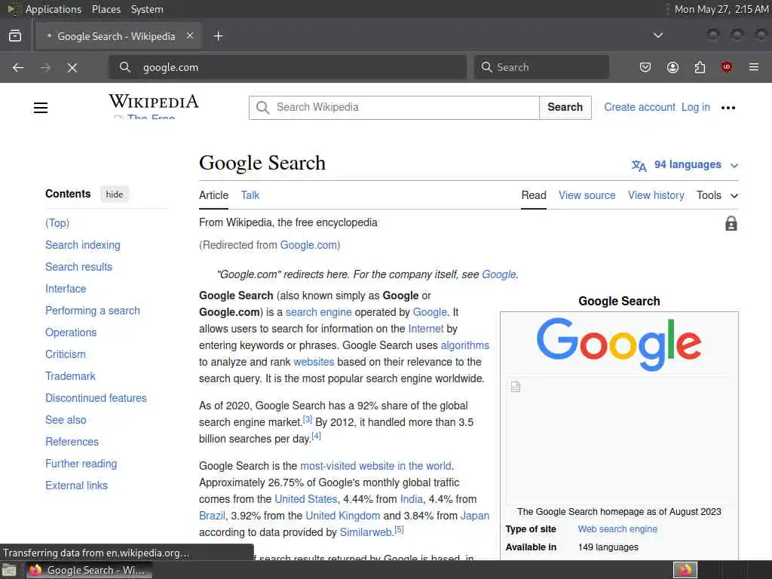
Task: Jump to Search results in Contents
Action: [x=78, y=267]
